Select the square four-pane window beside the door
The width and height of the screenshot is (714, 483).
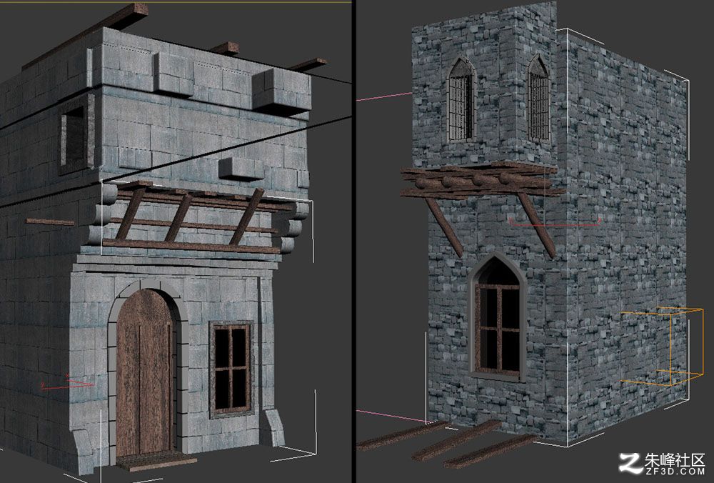pos(232,369)
